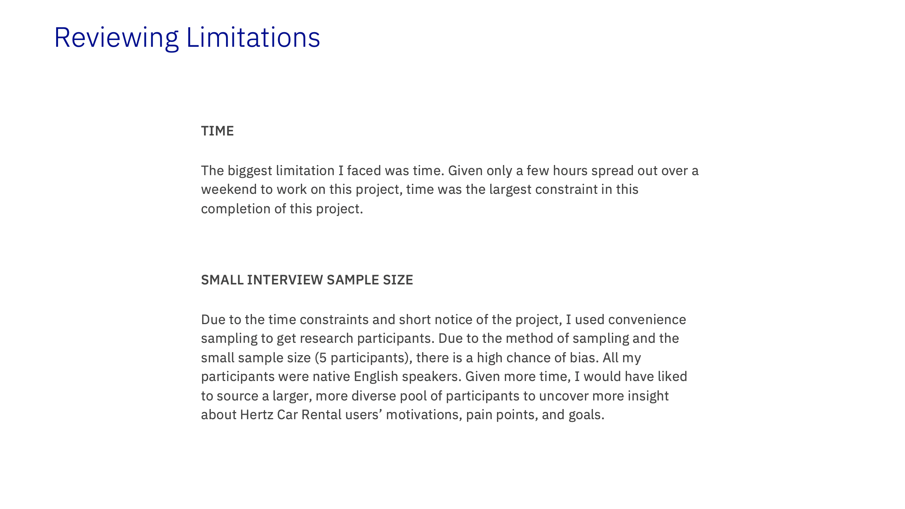The height and width of the screenshot is (509, 905).
Task: Click the line beginning 'Due to the time constraints'
Action: pyautogui.click(x=444, y=320)
